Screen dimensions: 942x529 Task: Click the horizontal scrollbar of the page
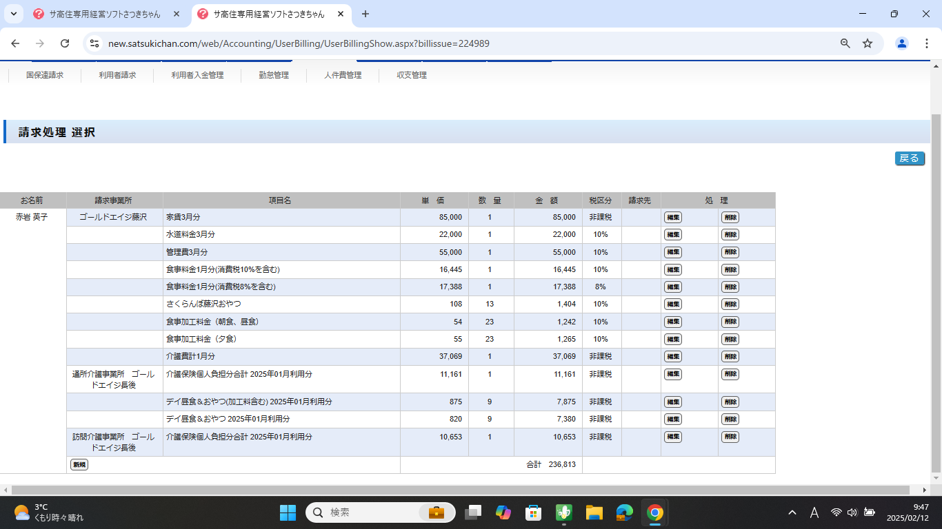pos(462,490)
